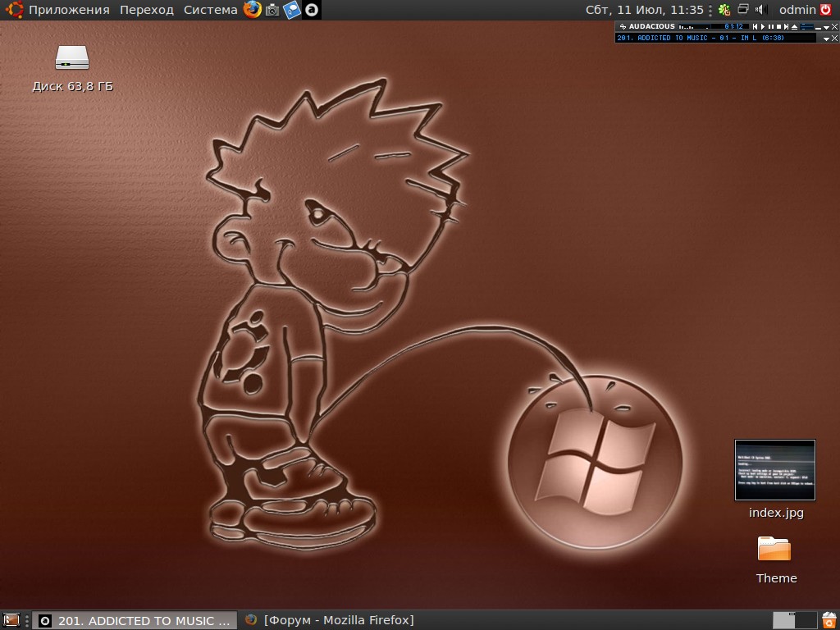Click the green flower ICQ tray icon
840x630 pixels.
click(x=724, y=10)
